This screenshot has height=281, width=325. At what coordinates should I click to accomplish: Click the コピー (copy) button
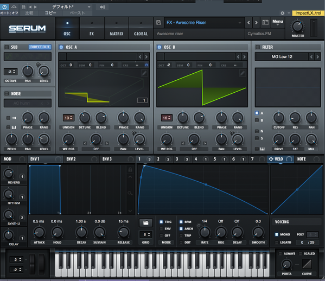(x=50, y=13)
